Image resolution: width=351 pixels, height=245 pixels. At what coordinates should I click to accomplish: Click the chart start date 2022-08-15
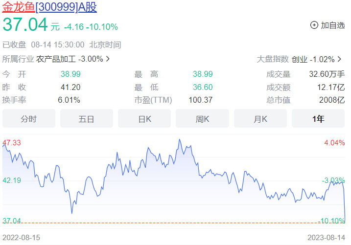click(21, 237)
